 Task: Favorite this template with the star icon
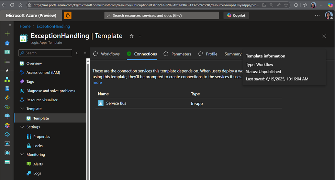[x=132, y=36]
